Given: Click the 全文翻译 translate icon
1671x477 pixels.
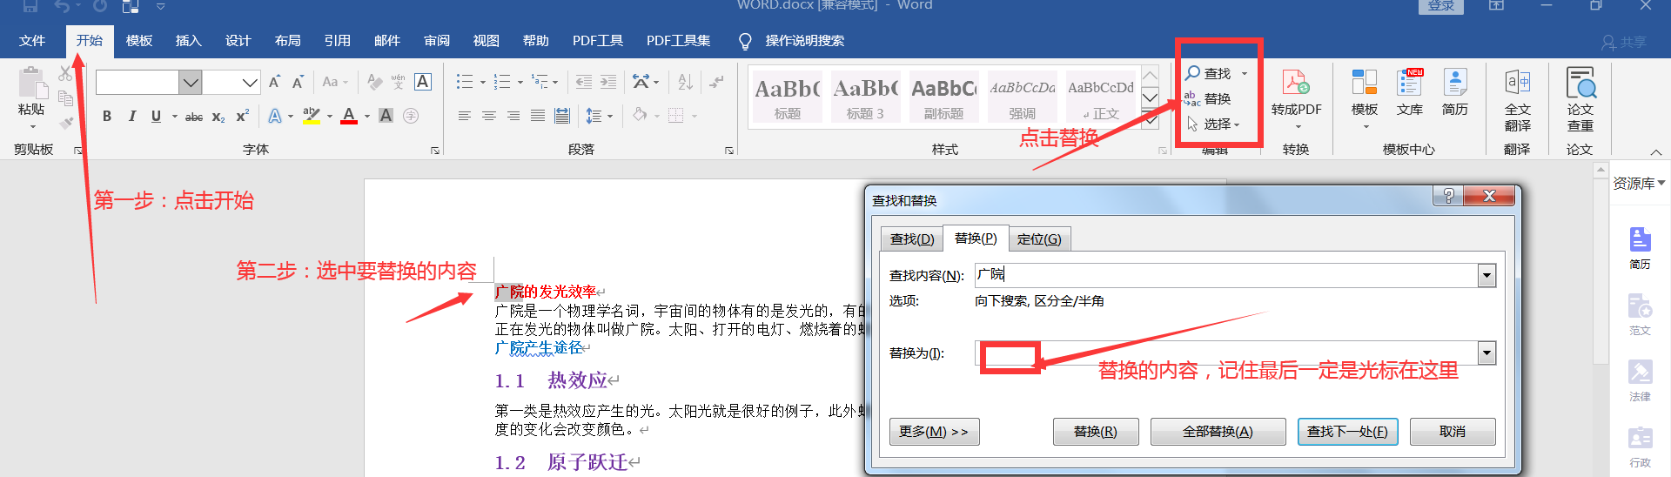Looking at the screenshot, I should click(1517, 84).
